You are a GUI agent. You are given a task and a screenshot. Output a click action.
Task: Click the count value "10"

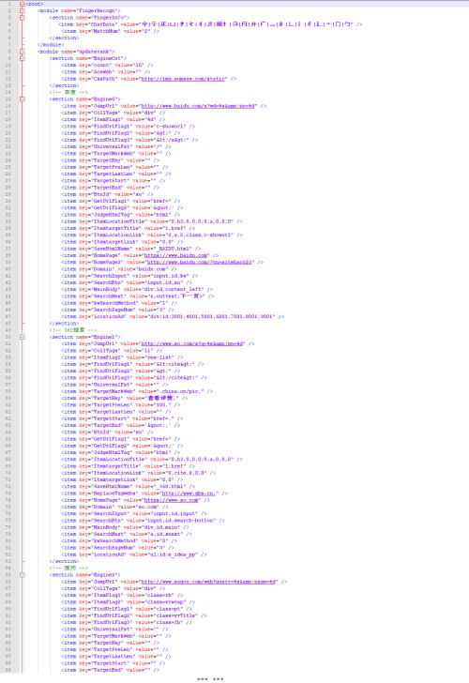pyautogui.click(x=138, y=65)
